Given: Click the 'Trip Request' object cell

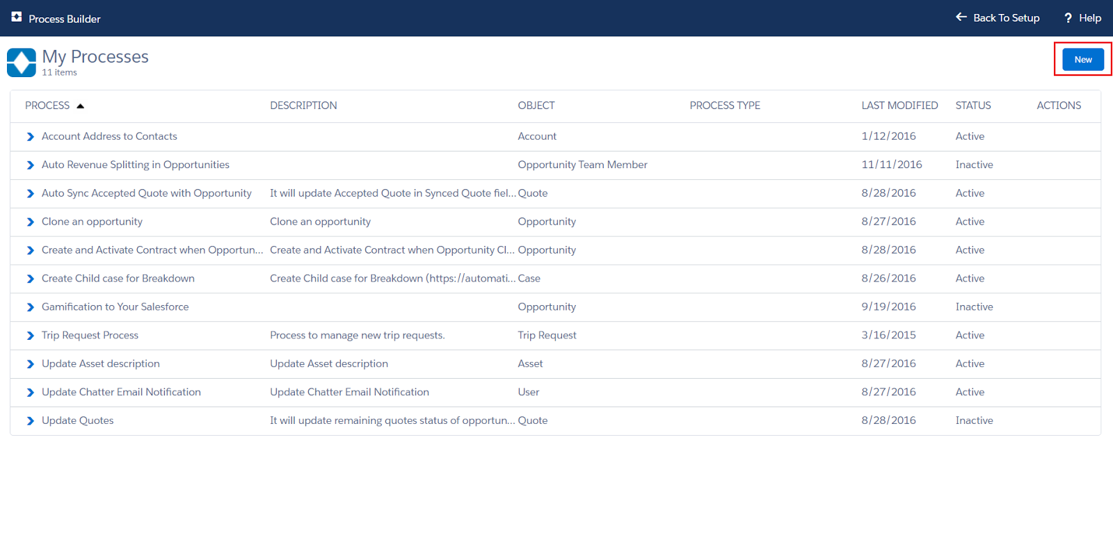Looking at the screenshot, I should (x=547, y=336).
